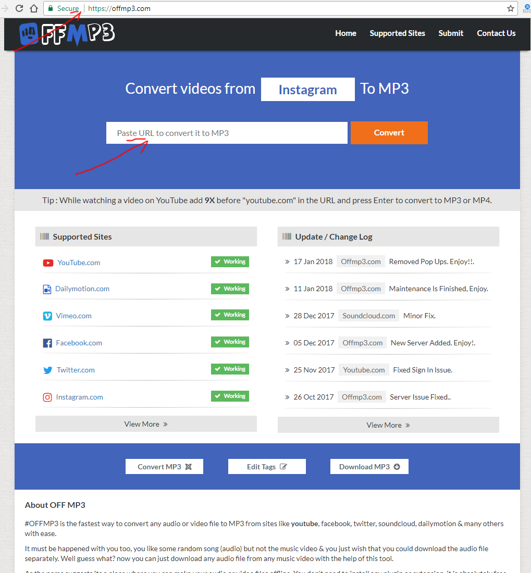Open the Contact Us nav item

click(x=496, y=33)
